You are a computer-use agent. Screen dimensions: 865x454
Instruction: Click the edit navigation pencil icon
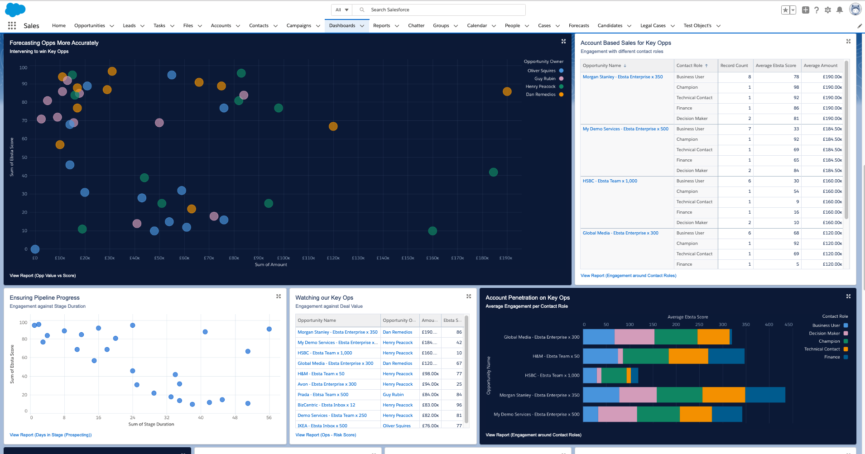pyautogui.click(x=859, y=26)
